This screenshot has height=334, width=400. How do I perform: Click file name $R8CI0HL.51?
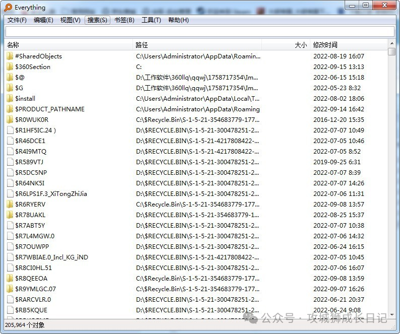pyautogui.click(x=33, y=268)
